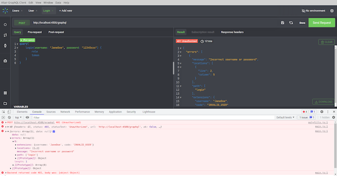Image resolution: width=337 pixels, height=176 pixels.
Task: Click the console Filter input field
Action: point(153,117)
